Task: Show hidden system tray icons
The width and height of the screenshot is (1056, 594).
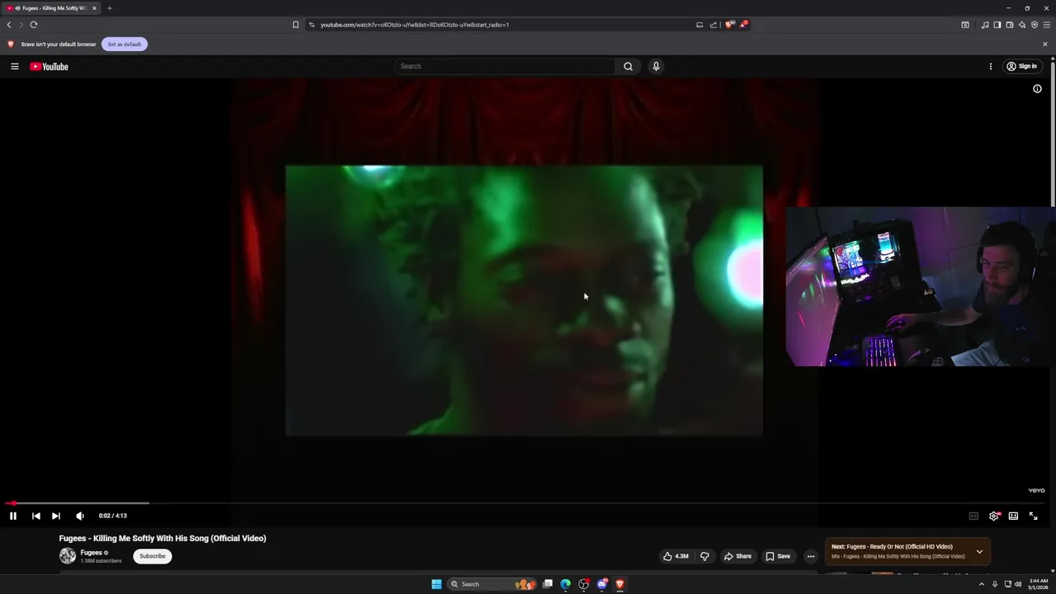Action: [x=982, y=584]
